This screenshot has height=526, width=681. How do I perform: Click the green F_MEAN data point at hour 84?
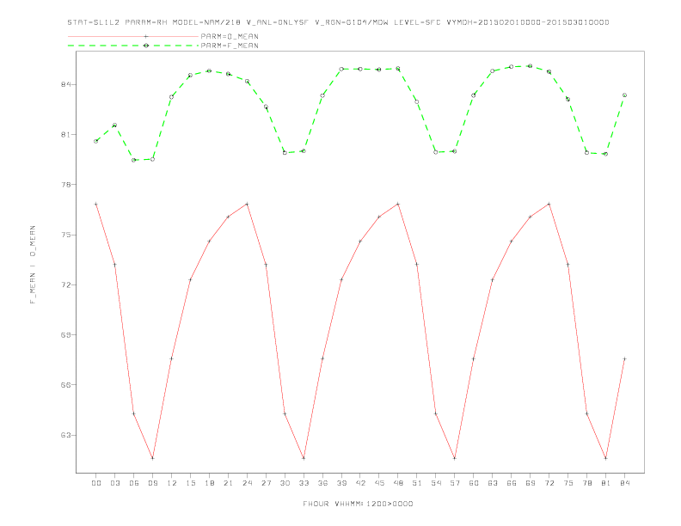(x=624, y=95)
